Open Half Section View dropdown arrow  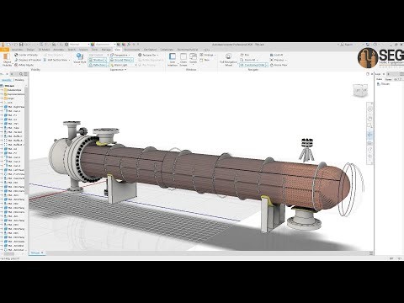[x=69, y=60]
